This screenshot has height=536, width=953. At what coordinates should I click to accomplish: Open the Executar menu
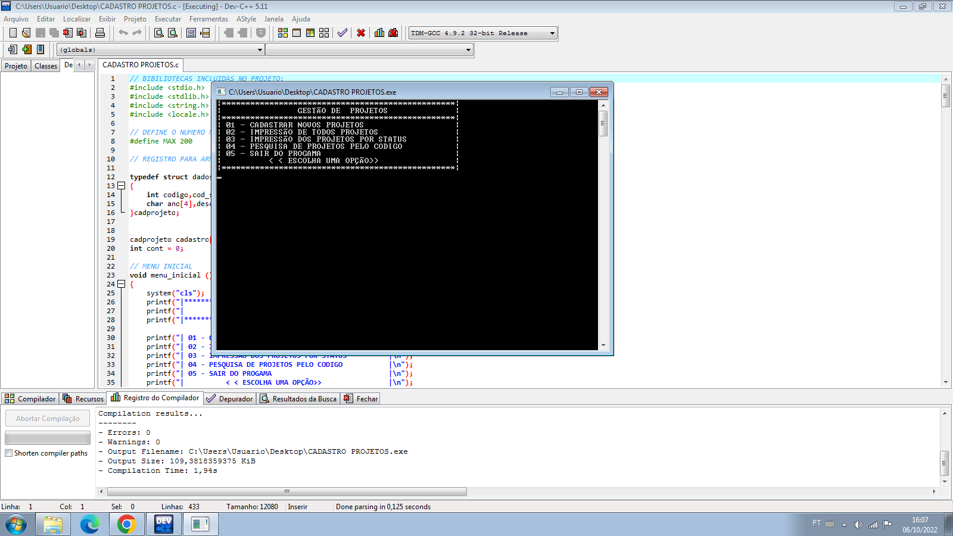click(x=167, y=18)
